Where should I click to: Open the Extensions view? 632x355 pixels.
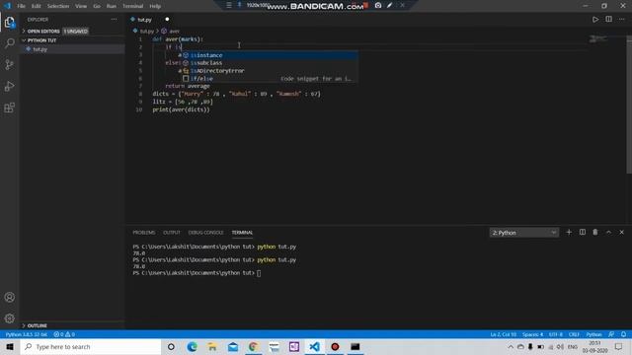coord(9,107)
